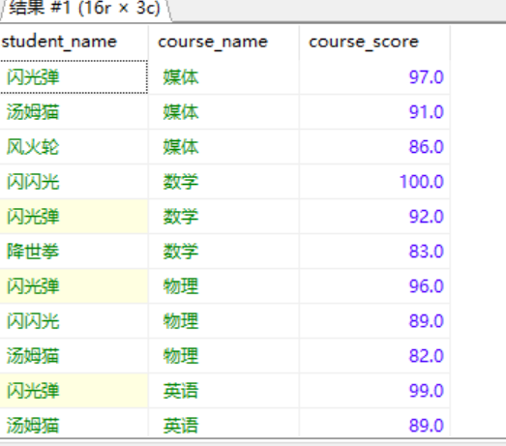Image resolution: width=506 pixels, height=446 pixels.
Task: Select the highlighted 闪光弹 cell scoring 92.0
Action: pyautogui.click(x=74, y=217)
